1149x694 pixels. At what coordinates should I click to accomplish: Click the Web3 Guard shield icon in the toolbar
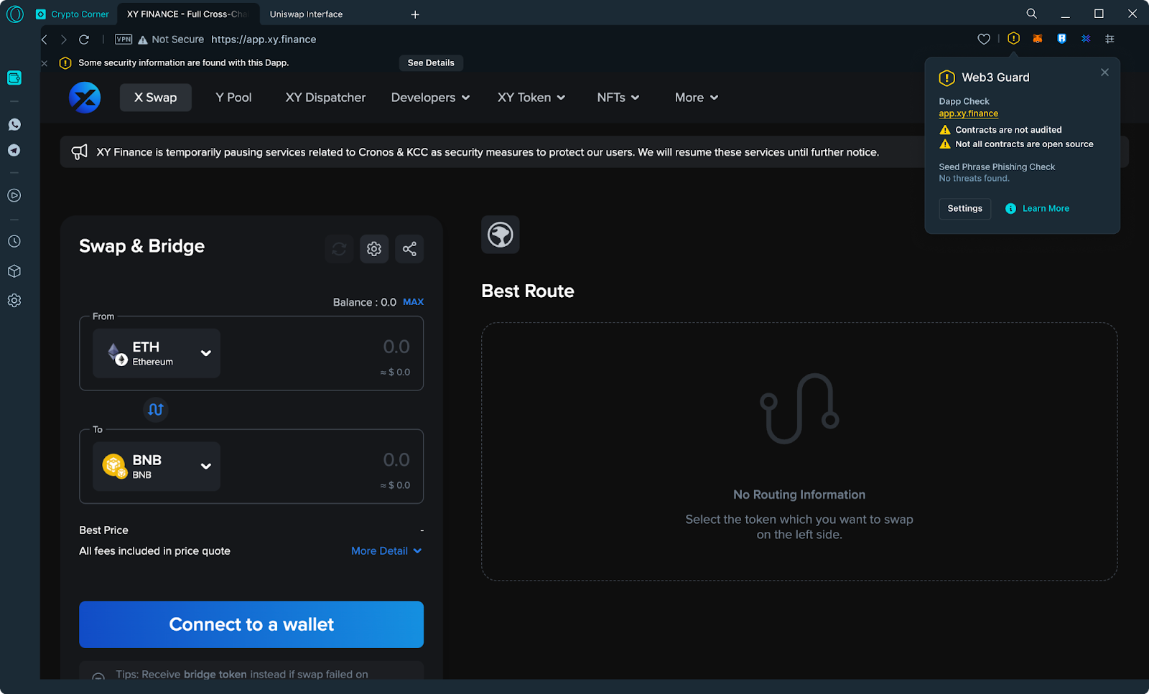1013,39
